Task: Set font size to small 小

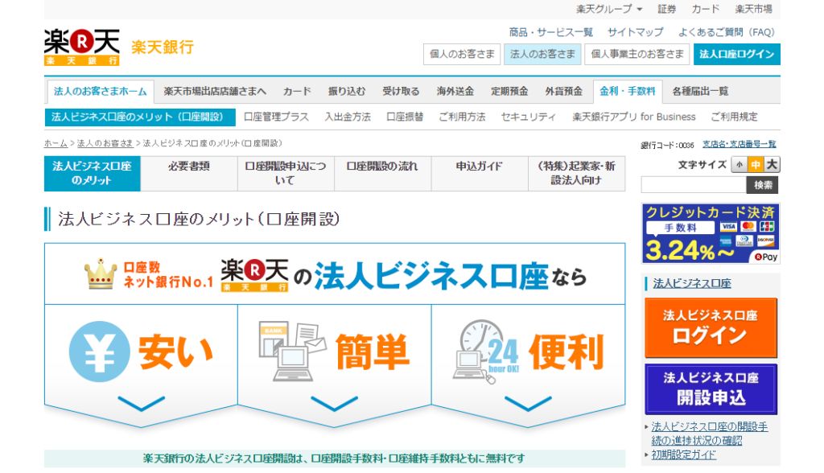Action: (x=739, y=165)
